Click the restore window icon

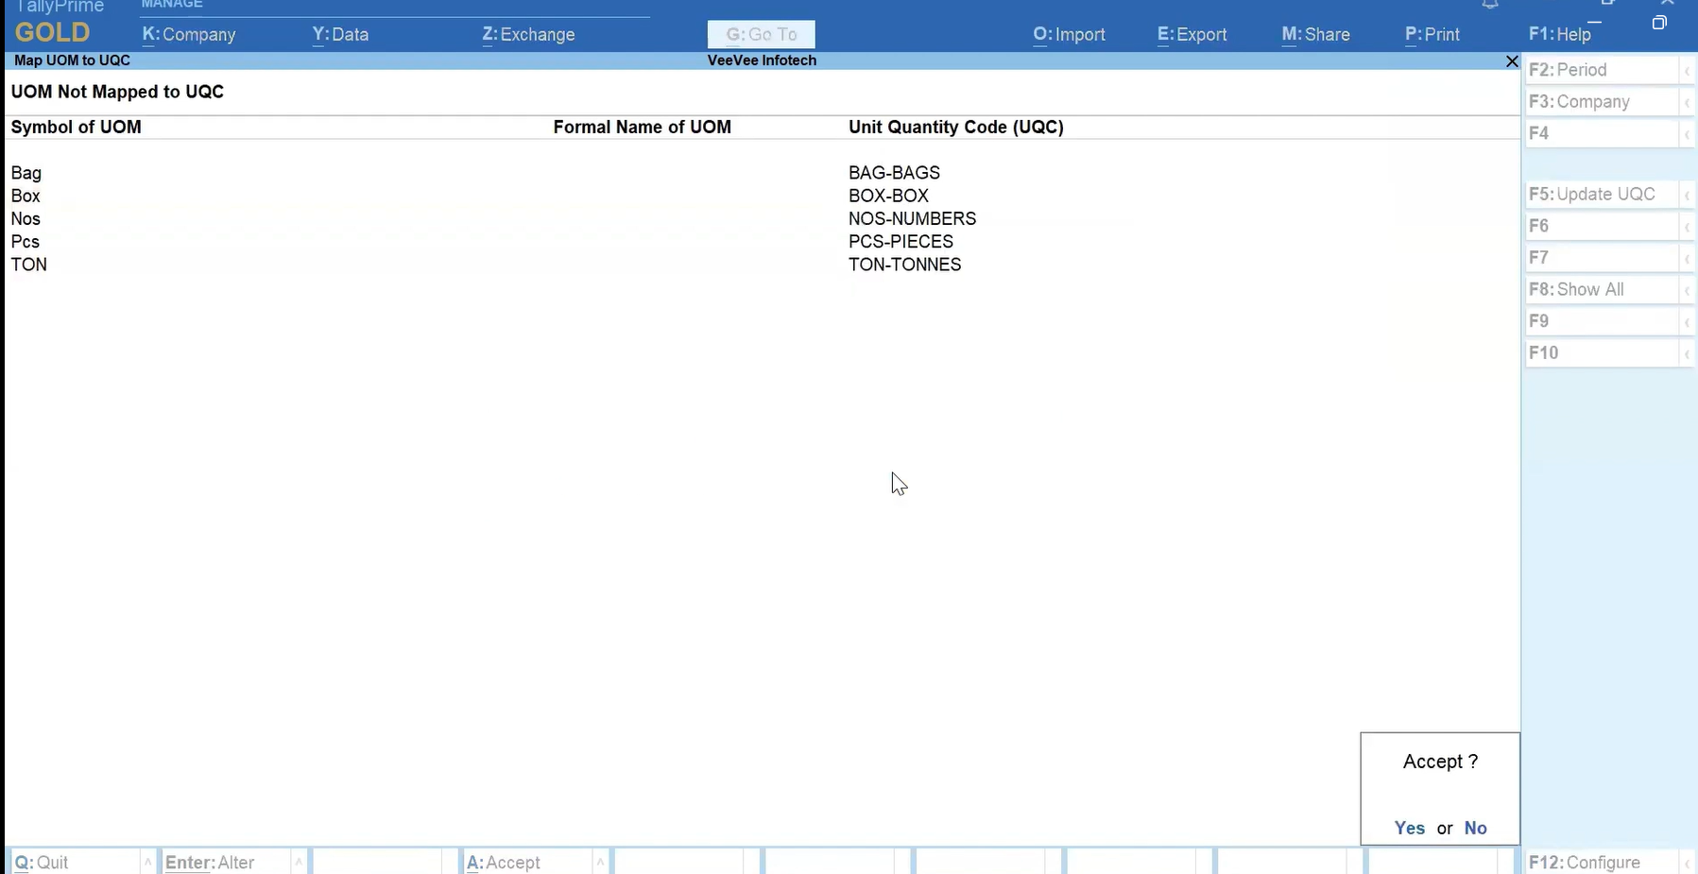pos(1658,23)
